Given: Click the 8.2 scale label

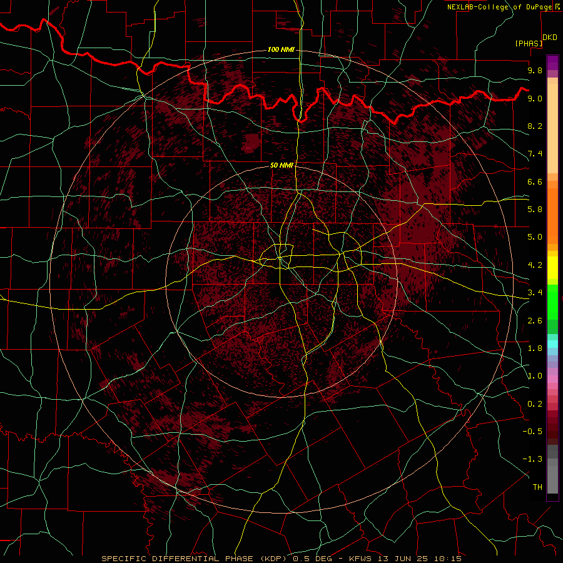Looking at the screenshot, I should [x=535, y=126].
